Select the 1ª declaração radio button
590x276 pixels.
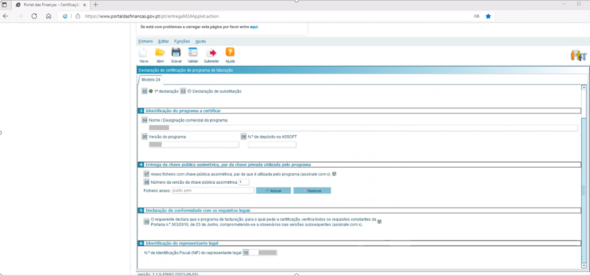point(151,92)
